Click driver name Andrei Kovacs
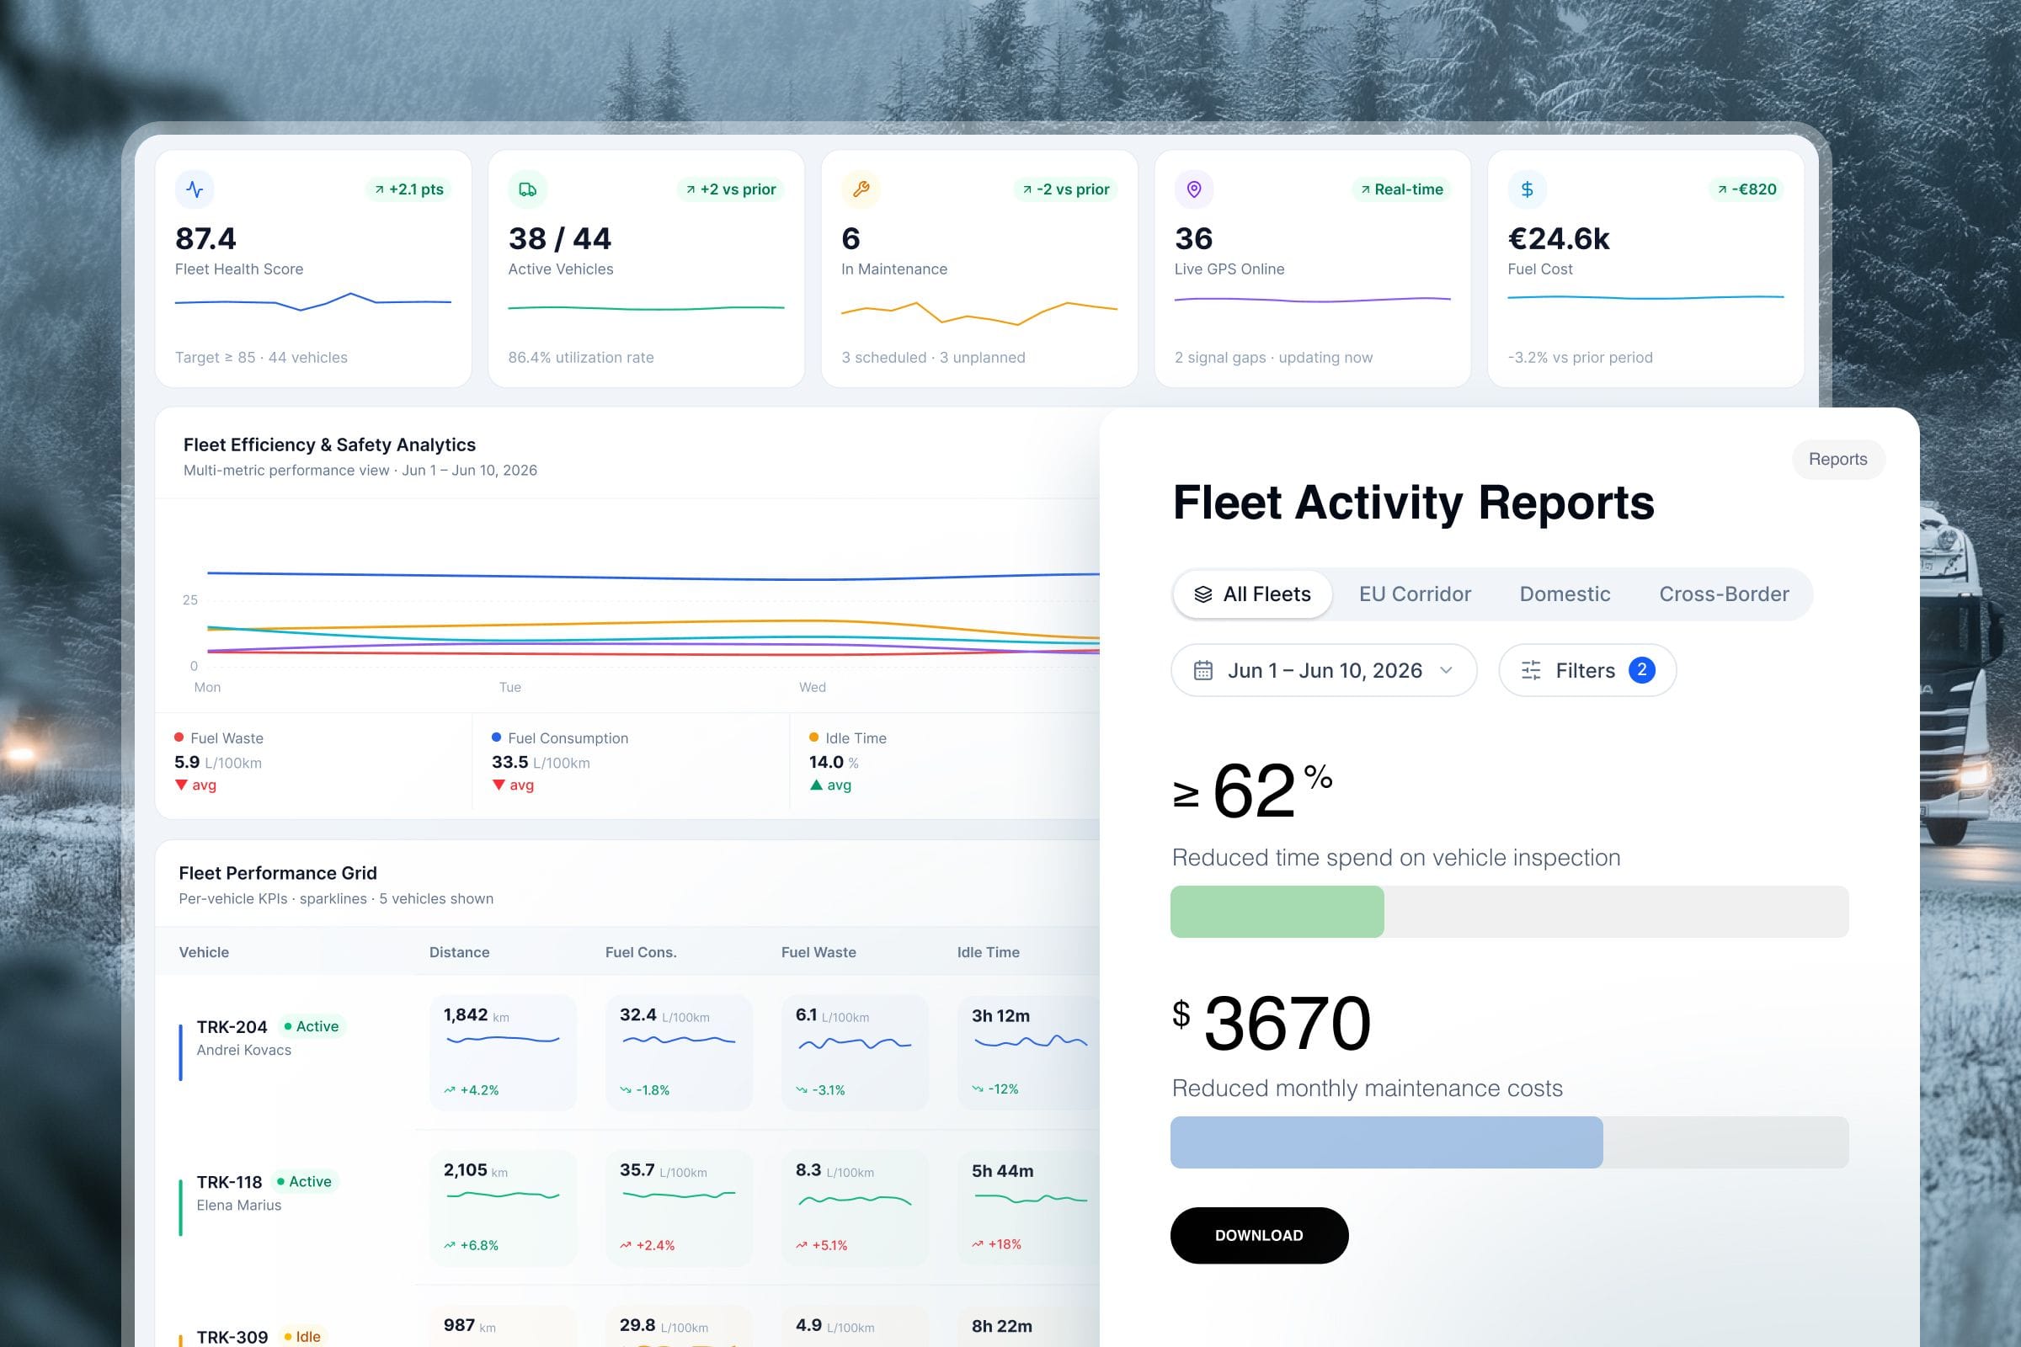2021x1347 pixels. tap(244, 1050)
